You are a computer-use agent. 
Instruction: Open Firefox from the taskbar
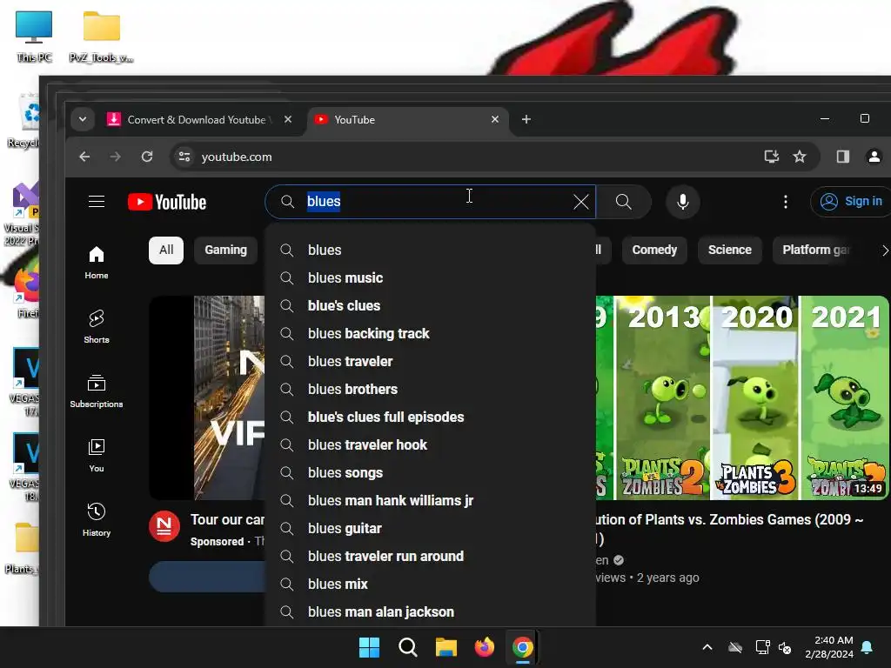484,647
